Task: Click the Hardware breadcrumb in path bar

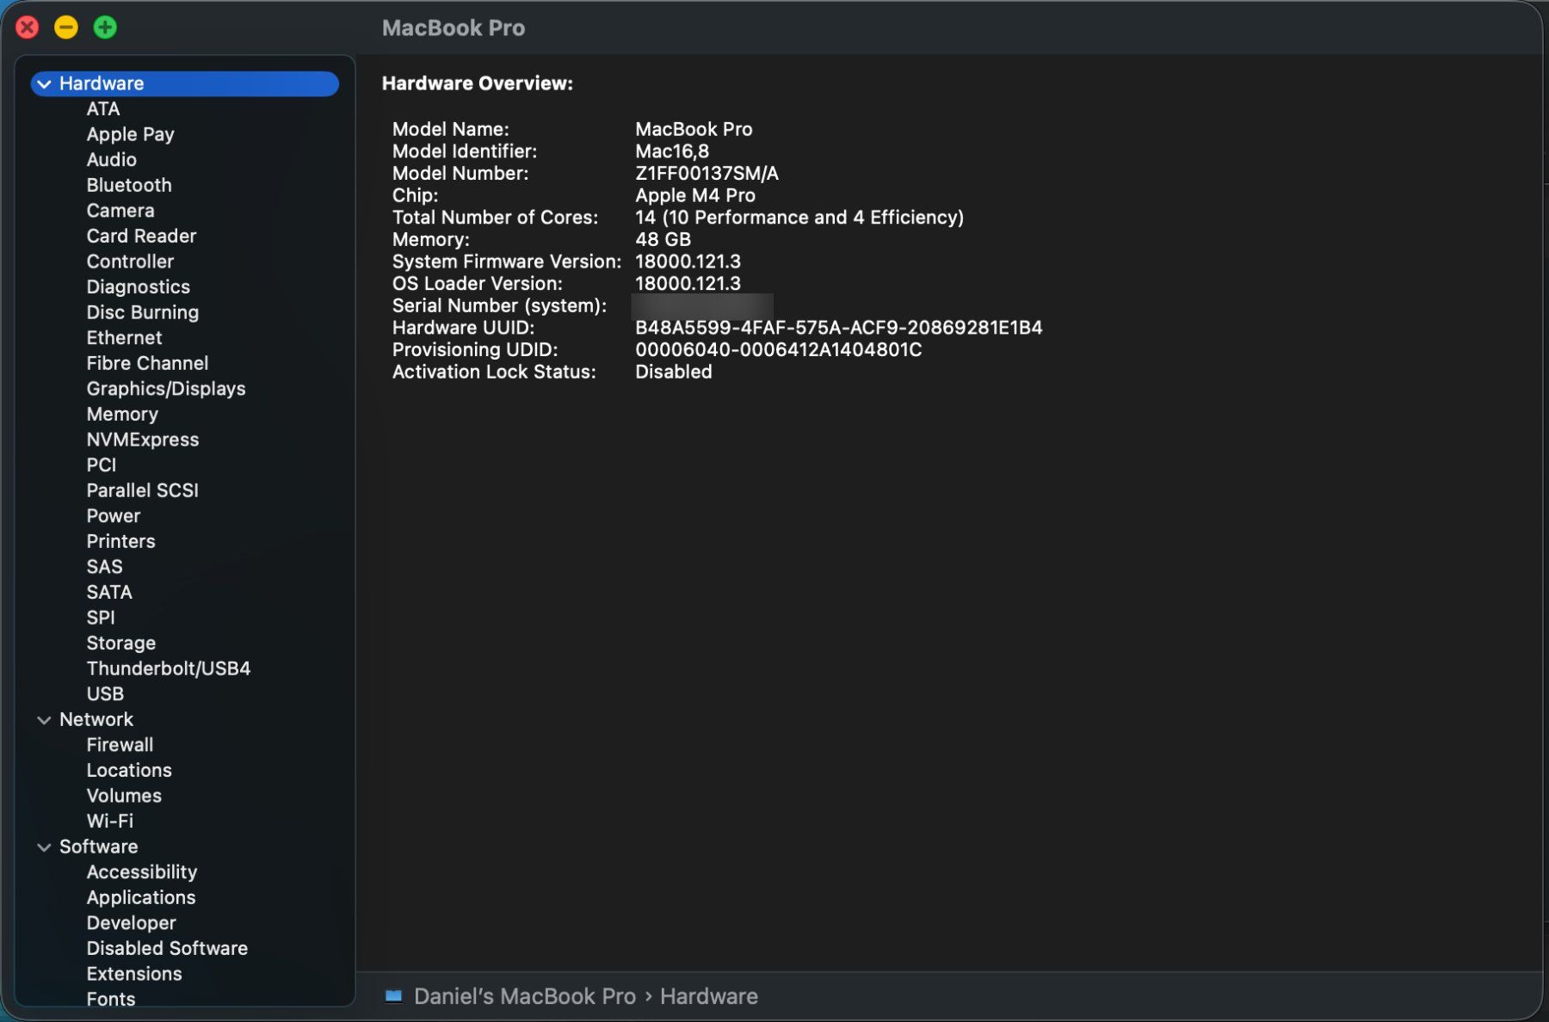Action: pos(709,996)
